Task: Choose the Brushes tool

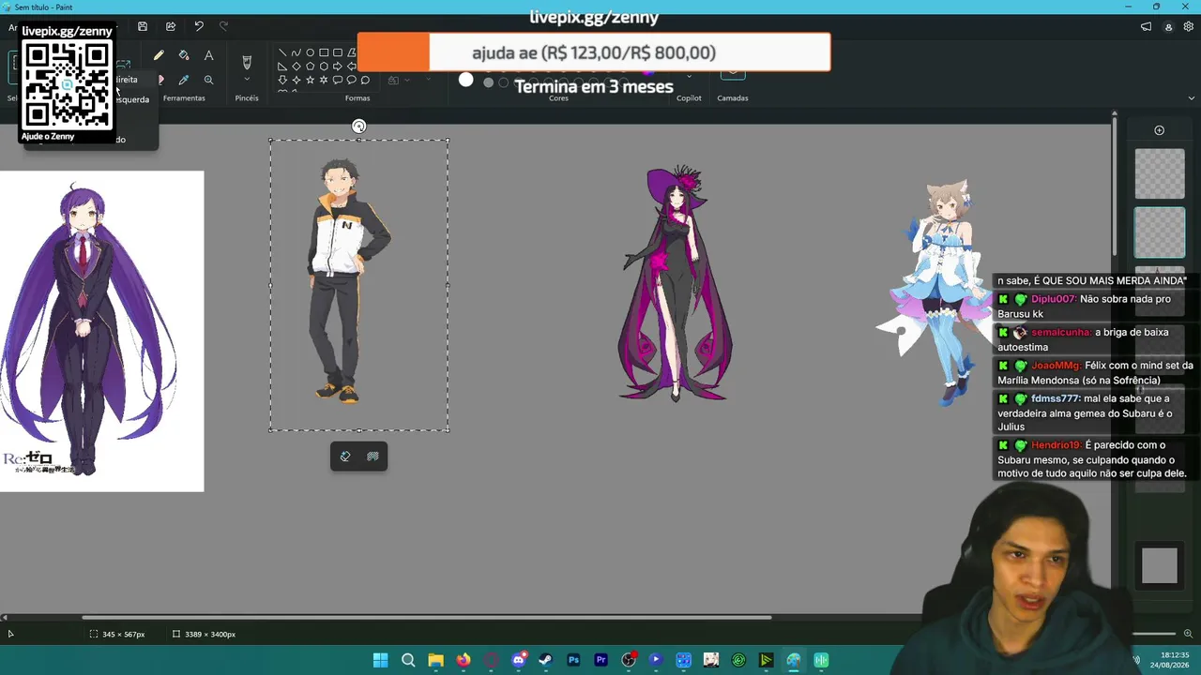Action: click(247, 62)
